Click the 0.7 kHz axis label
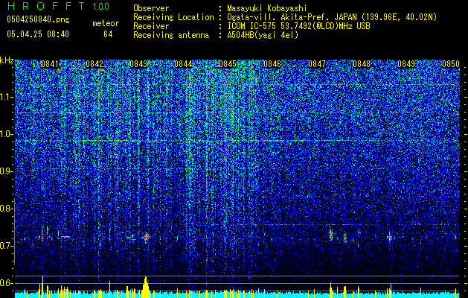Viewport: 468px width, 298px height. 7,246
